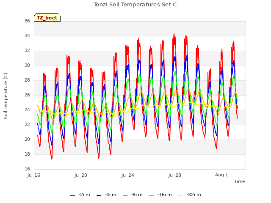Click the 32 y-axis tick label

point(27,51)
